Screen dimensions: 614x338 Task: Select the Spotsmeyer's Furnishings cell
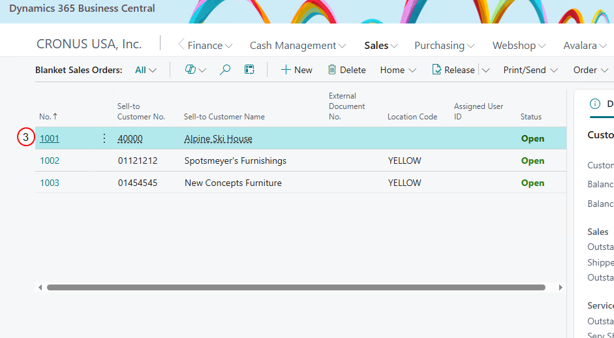click(x=236, y=161)
